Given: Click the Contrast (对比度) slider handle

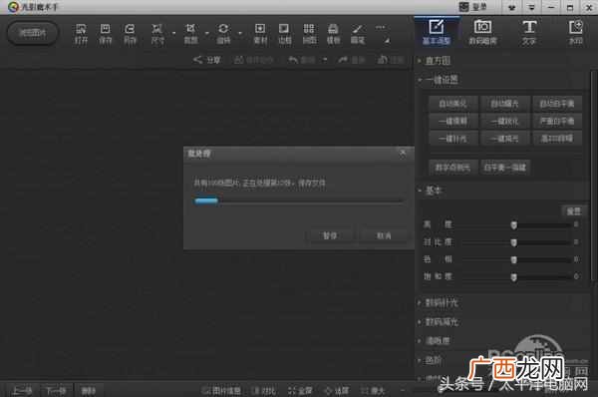Looking at the screenshot, I should coord(513,242).
